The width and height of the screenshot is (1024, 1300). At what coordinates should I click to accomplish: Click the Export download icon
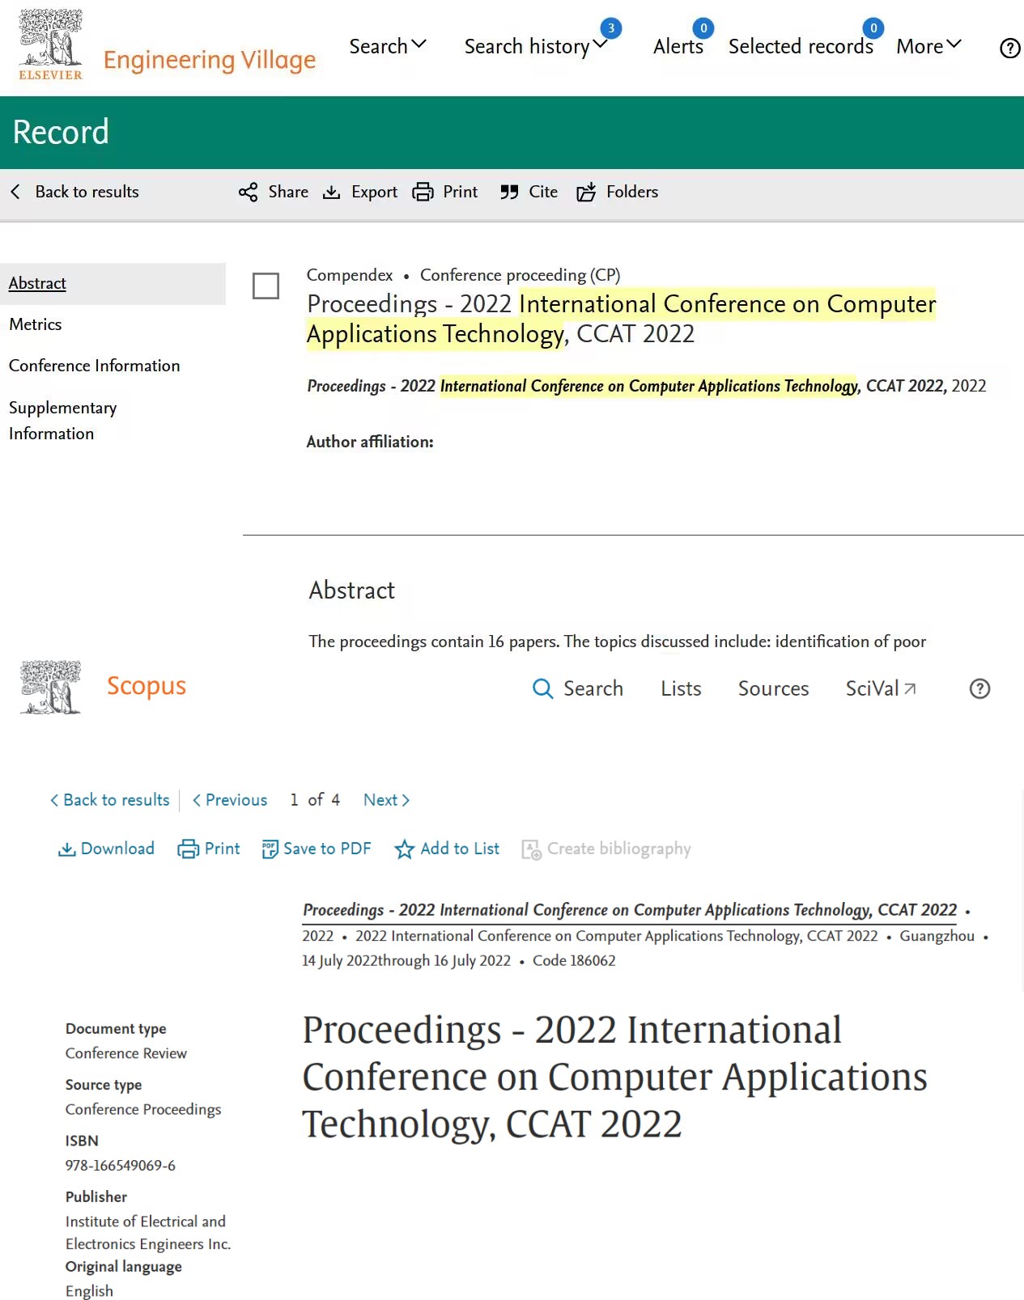point(331,192)
